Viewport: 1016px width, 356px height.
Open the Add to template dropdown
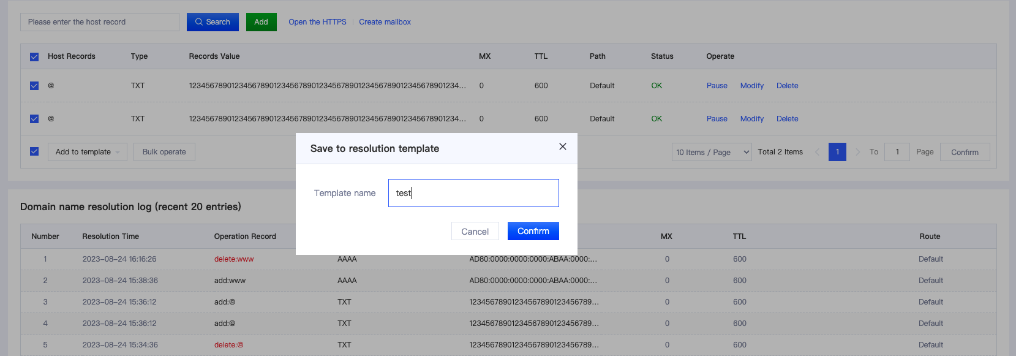tap(88, 152)
